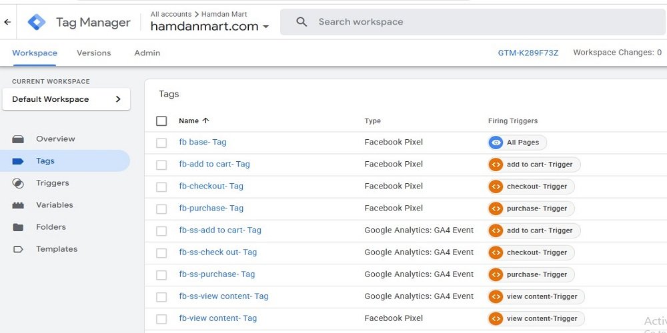Screen dimensions: 667x333
Task: Click the Search workspace field
Action: pos(473,22)
